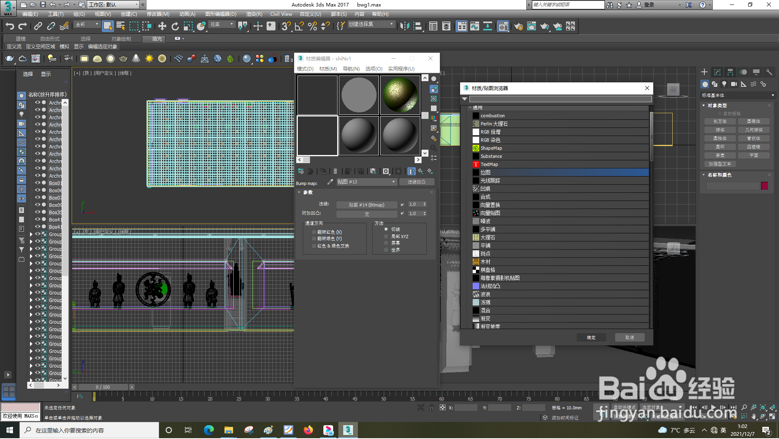
Task: Hide Box01 with its eye icon
Action: [37, 183]
